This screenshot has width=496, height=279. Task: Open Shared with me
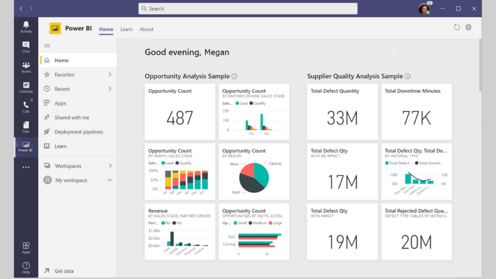click(78, 117)
